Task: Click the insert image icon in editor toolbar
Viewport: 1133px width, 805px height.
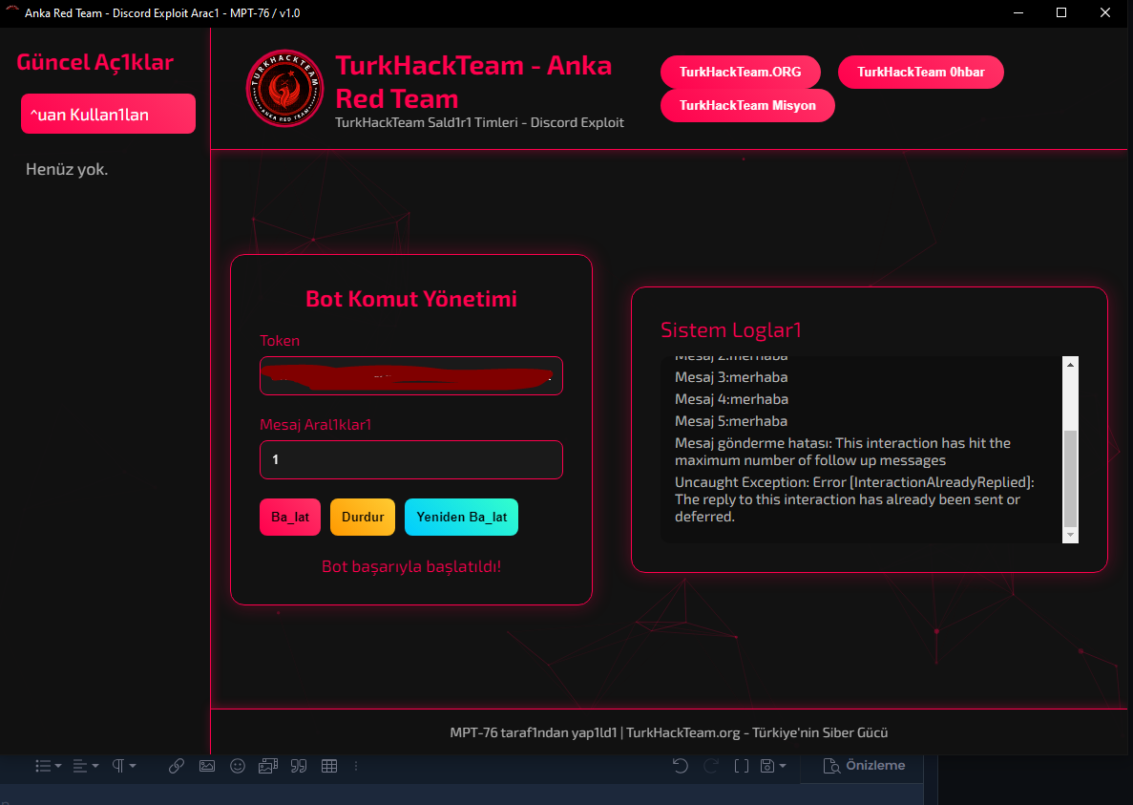Action: point(207,766)
